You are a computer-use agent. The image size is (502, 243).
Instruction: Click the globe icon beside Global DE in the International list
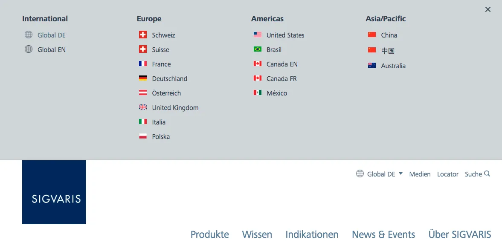coord(29,35)
